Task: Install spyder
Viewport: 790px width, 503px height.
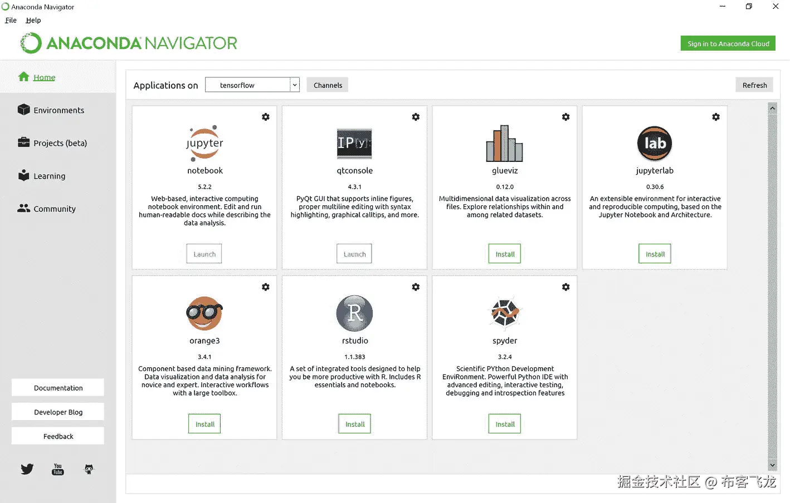Action: click(505, 424)
